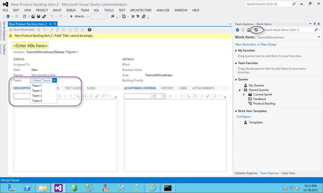Open the ARCHITECTURE menu

pyautogui.click(x=141, y=10)
